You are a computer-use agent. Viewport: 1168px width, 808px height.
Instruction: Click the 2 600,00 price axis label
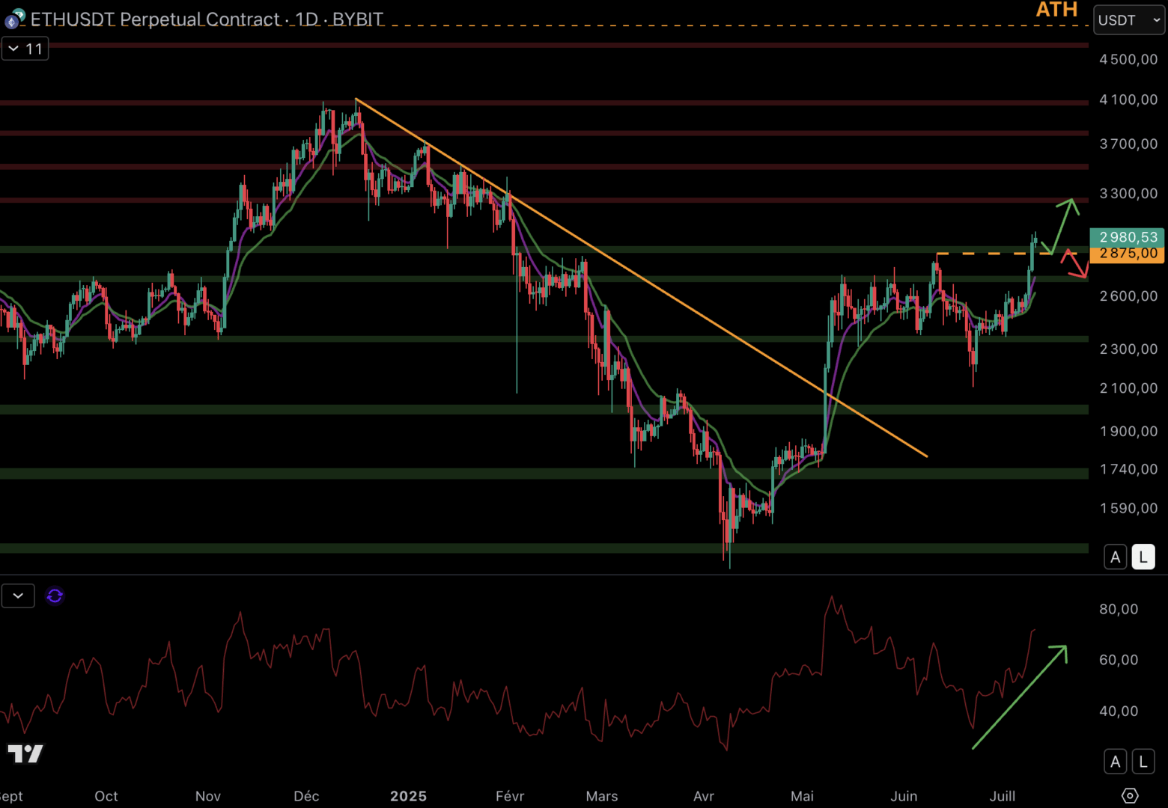tap(1128, 296)
